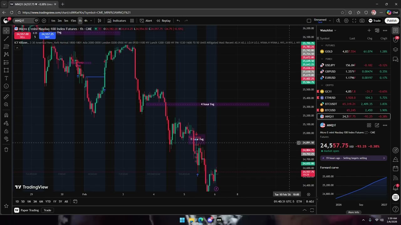Open the indicator templates grid icon

[132, 21]
